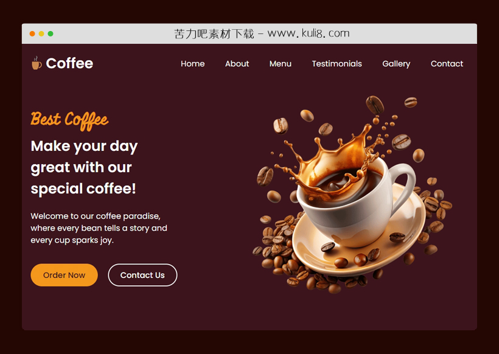Navigate to Testimonials
499x354 pixels.
[x=337, y=64]
